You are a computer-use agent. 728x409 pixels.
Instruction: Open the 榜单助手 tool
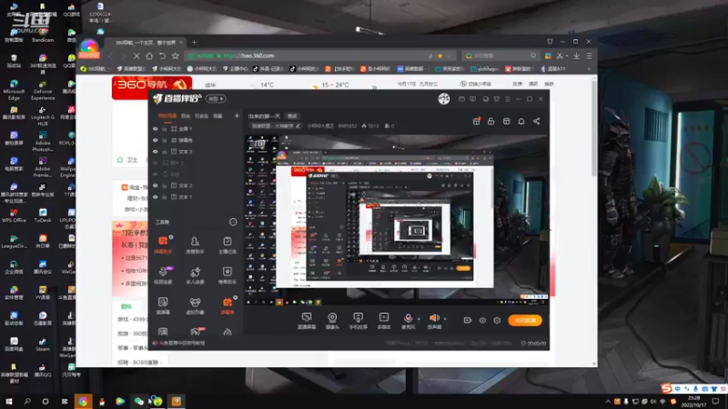(227, 275)
